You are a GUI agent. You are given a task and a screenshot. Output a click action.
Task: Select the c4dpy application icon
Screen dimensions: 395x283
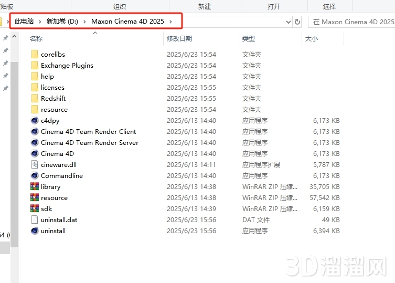point(35,120)
